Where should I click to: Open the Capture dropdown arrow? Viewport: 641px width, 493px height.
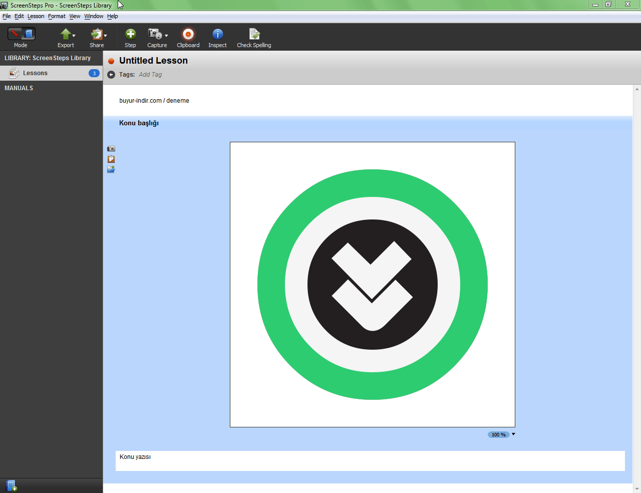point(166,36)
